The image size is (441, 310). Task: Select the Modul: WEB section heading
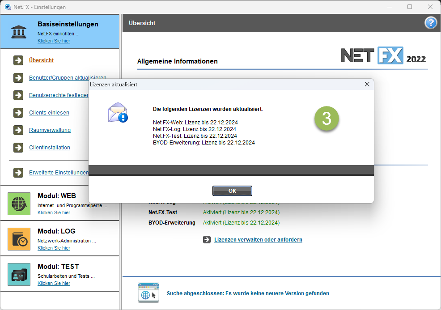point(57,196)
